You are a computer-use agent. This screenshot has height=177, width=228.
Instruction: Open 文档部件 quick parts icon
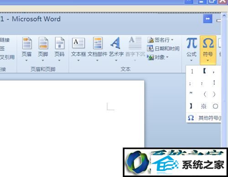pos(98,43)
